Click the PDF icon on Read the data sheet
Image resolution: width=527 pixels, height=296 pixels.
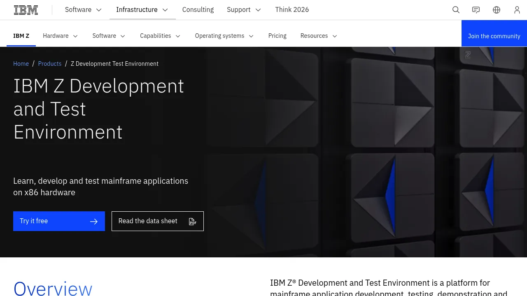click(x=192, y=222)
